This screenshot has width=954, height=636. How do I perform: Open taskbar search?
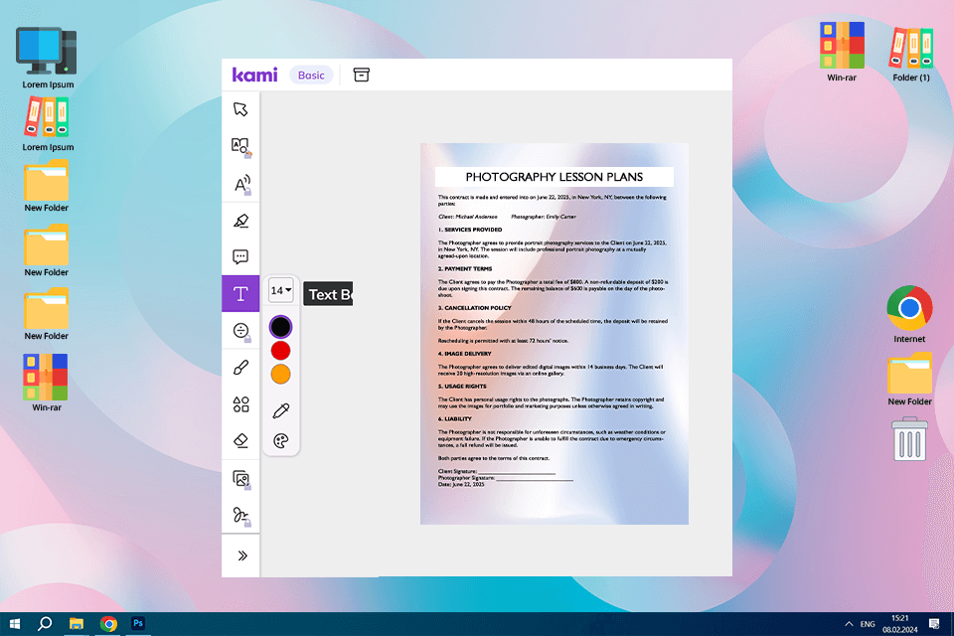pyautogui.click(x=45, y=624)
